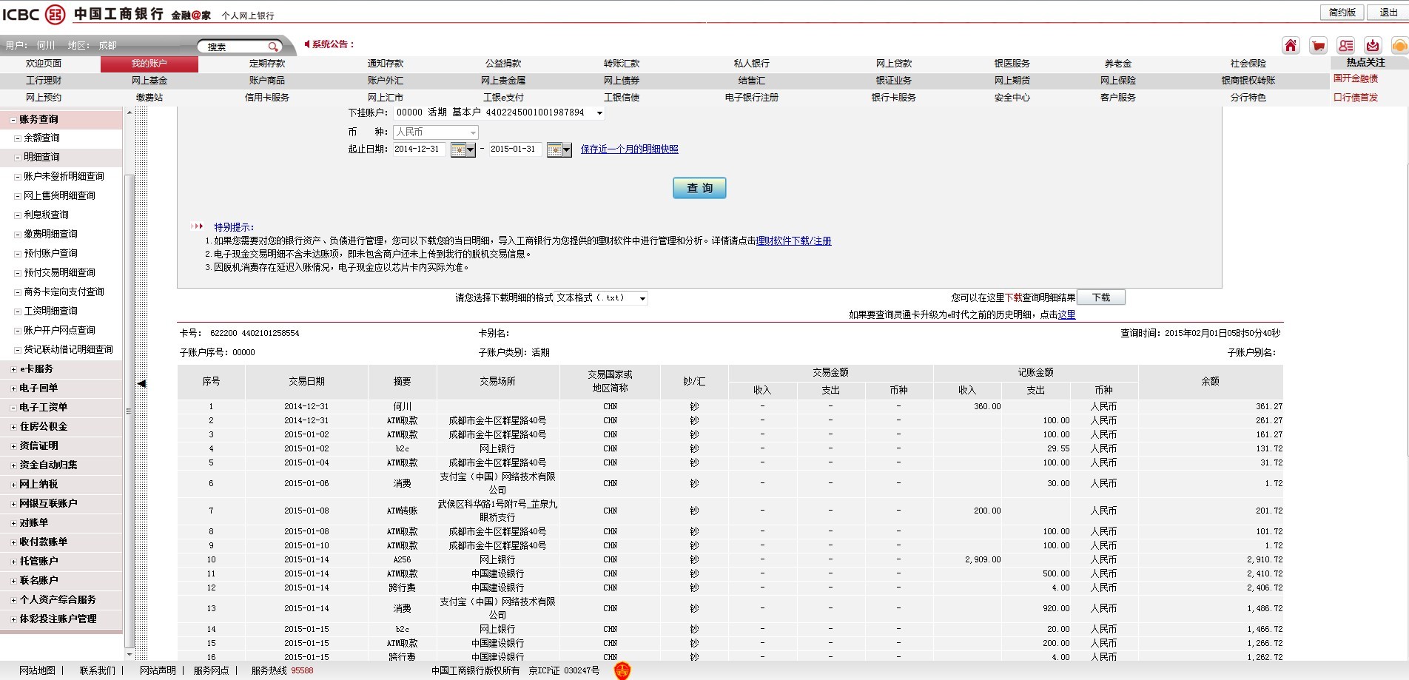Select the 转账汇款 menu item
The image size is (1409, 680).
(x=622, y=64)
